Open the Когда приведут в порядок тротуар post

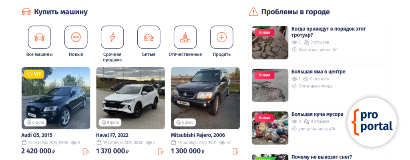coord(328,32)
